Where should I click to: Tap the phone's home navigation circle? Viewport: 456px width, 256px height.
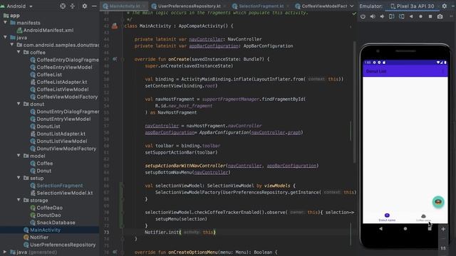click(x=405, y=229)
